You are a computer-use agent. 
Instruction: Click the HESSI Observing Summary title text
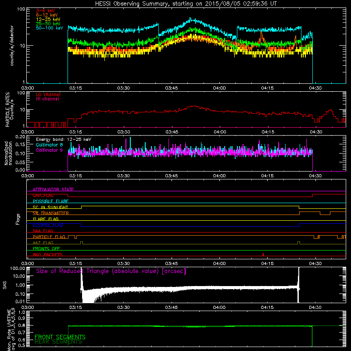pos(186,4)
